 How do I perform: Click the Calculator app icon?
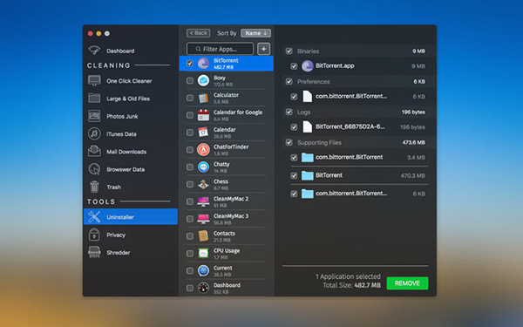tap(203, 98)
